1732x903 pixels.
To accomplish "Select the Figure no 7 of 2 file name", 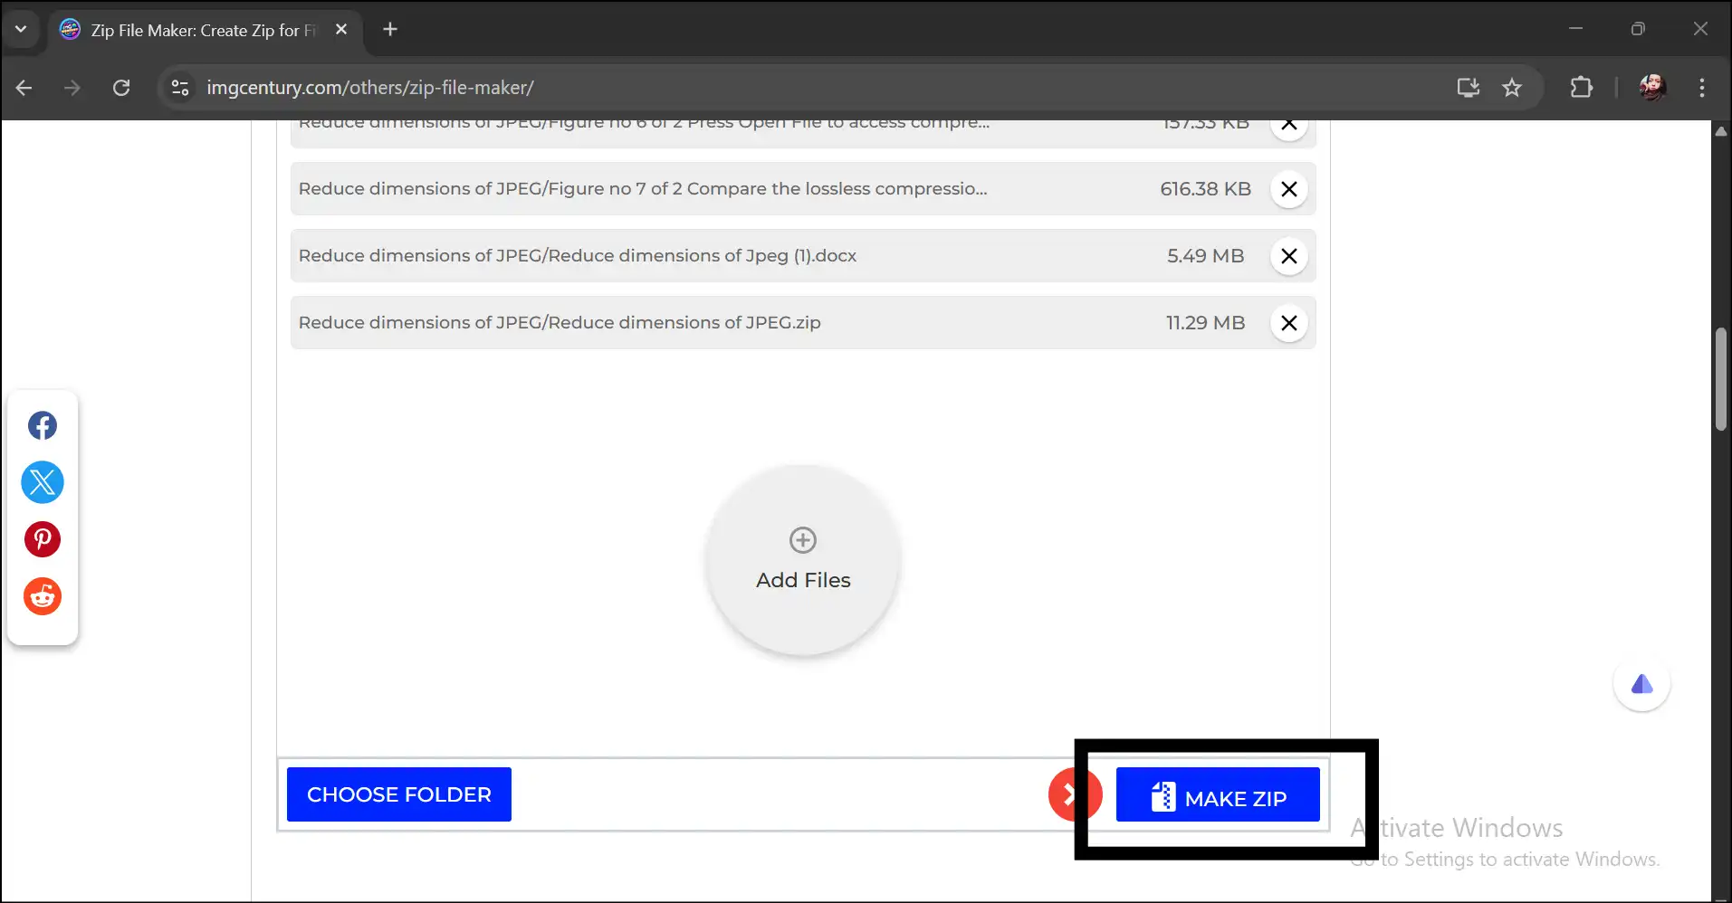I will point(643,189).
